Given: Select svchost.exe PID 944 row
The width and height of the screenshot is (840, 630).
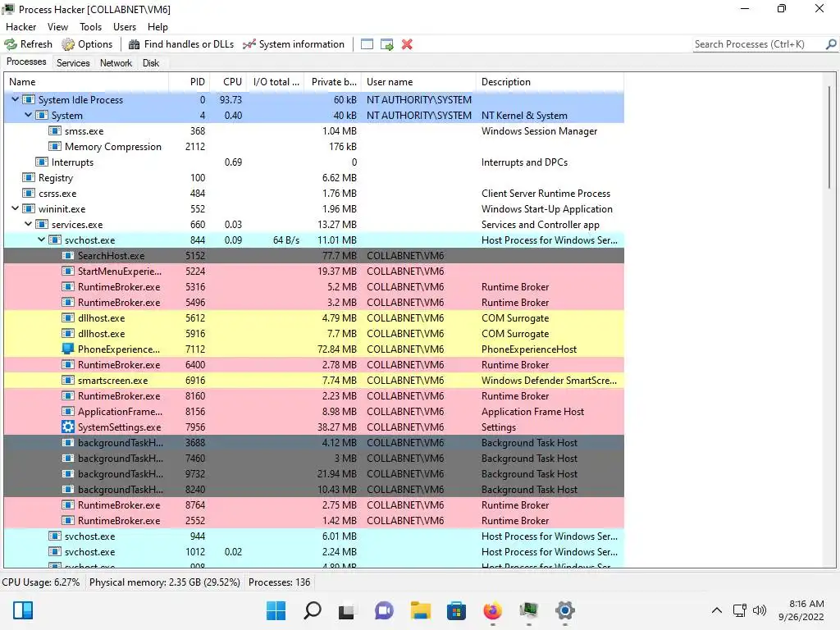Looking at the screenshot, I should [x=314, y=536].
